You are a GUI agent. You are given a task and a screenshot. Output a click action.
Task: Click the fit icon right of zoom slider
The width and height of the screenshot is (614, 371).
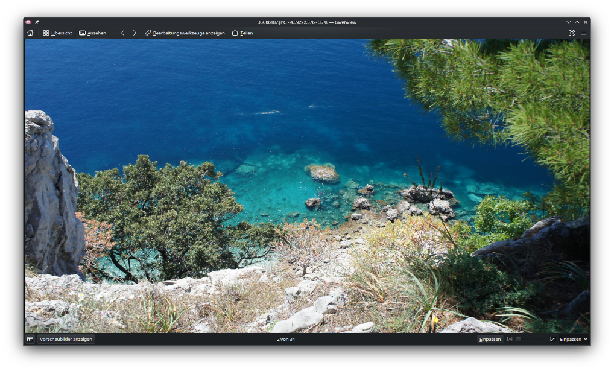552,340
